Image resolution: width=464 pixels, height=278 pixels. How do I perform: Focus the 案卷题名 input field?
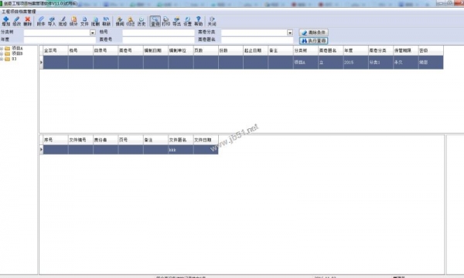[258, 40]
